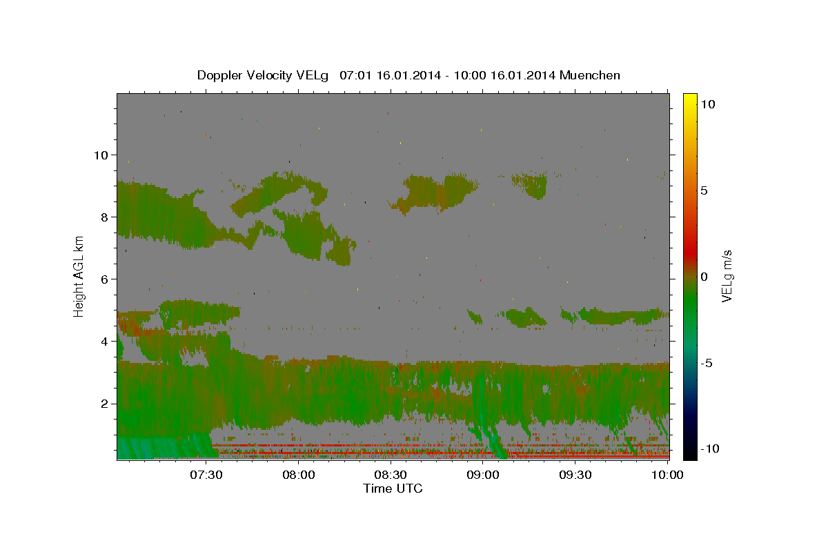Click the height axis label '4'
Image resolution: width=828 pixels, height=552 pixels.
pos(103,341)
